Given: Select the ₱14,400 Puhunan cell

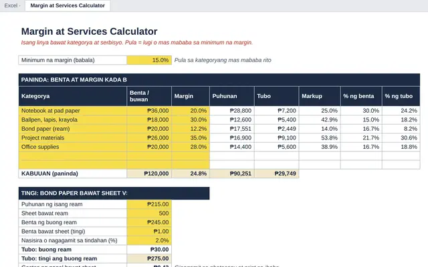Looking at the screenshot, I should (x=232, y=147).
